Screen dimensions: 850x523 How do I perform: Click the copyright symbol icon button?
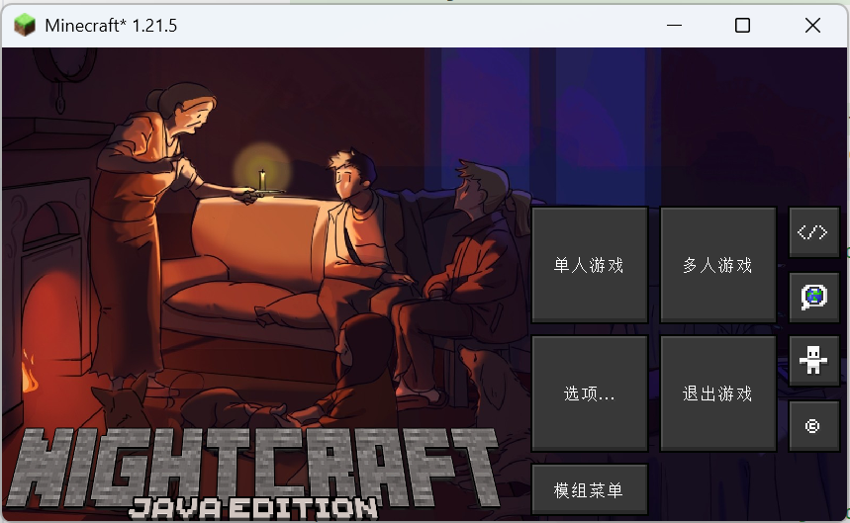point(813,426)
